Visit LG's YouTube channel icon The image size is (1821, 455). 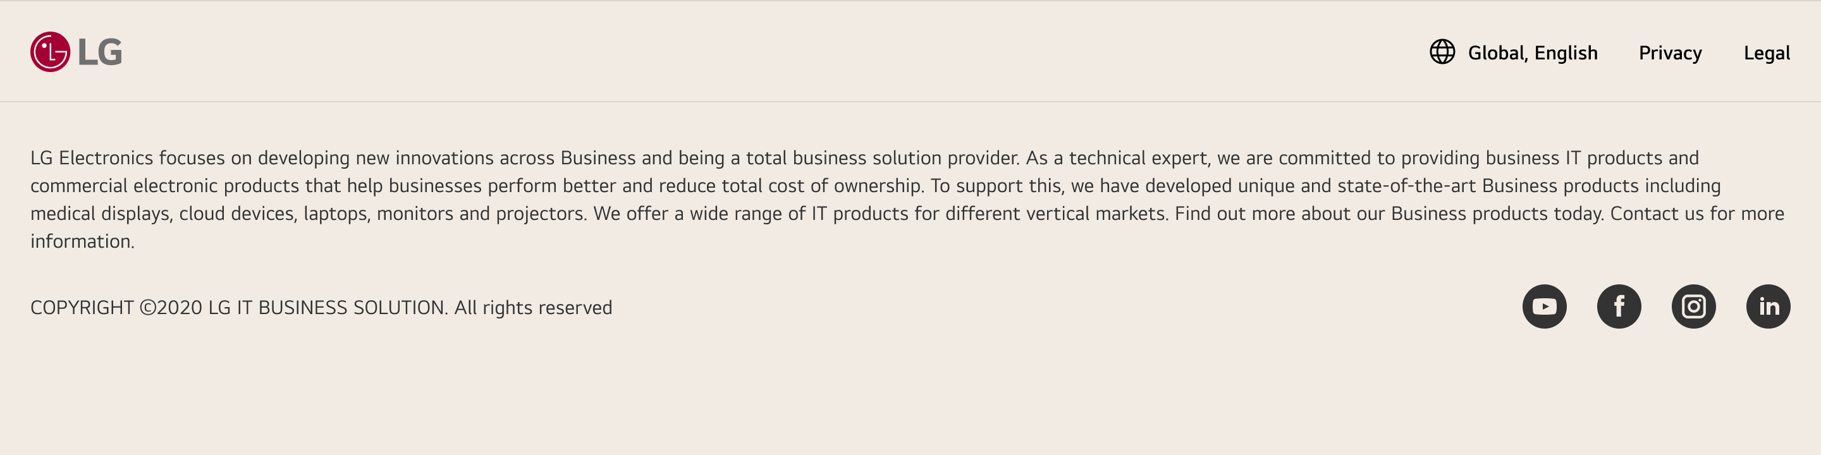[1544, 306]
